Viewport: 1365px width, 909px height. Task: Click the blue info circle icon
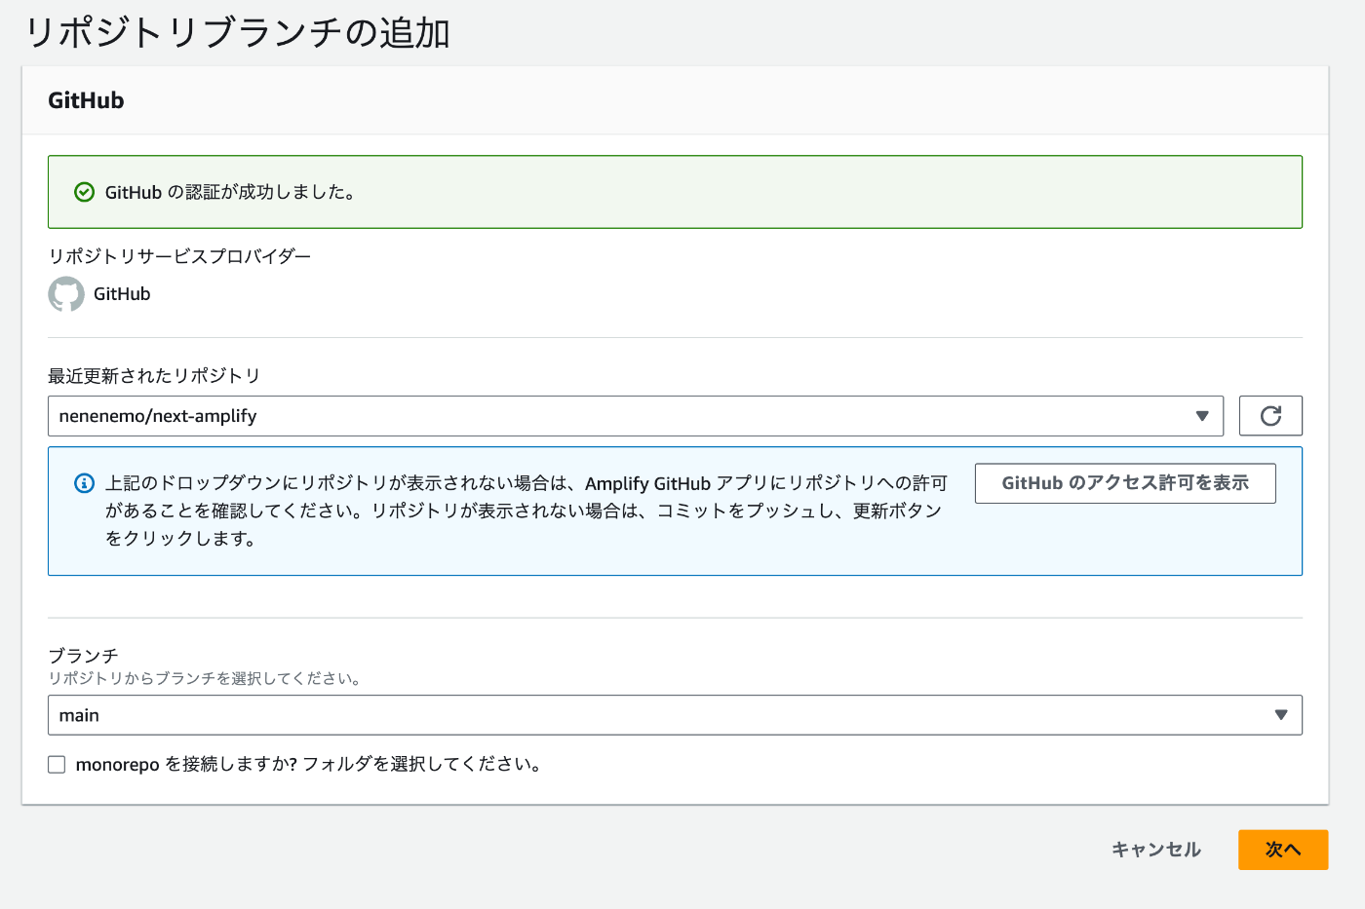(x=85, y=483)
